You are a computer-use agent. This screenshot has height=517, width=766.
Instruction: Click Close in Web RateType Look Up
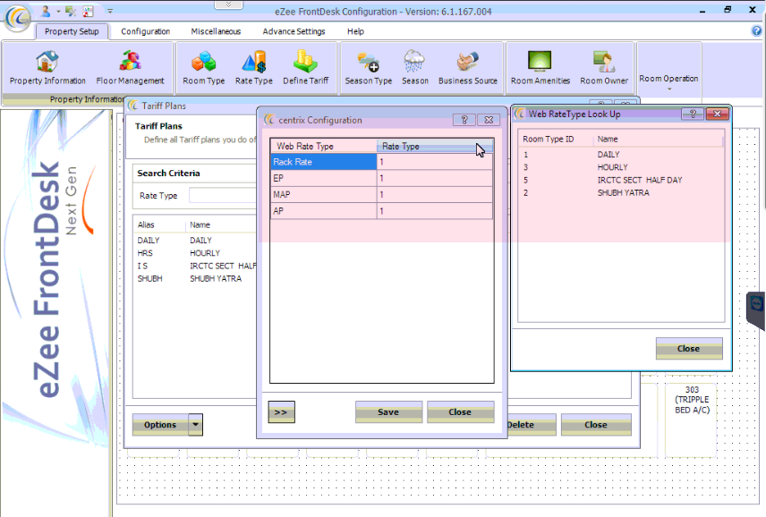[689, 349]
